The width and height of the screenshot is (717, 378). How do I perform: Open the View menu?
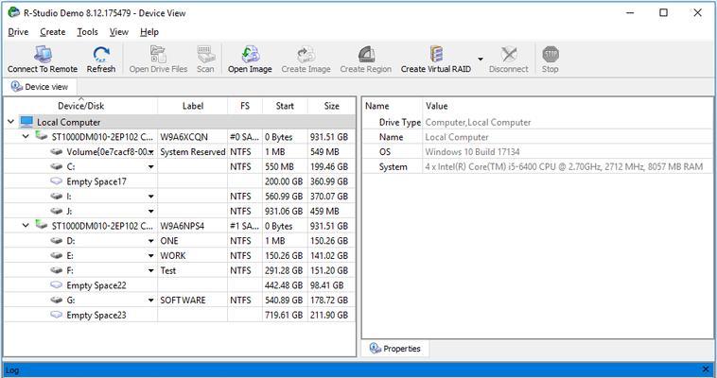(x=119, y=32)
